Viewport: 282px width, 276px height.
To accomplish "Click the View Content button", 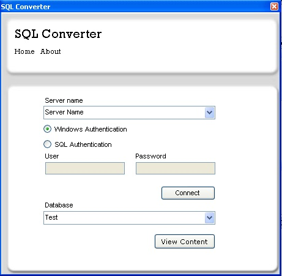I will coord(185,242).
